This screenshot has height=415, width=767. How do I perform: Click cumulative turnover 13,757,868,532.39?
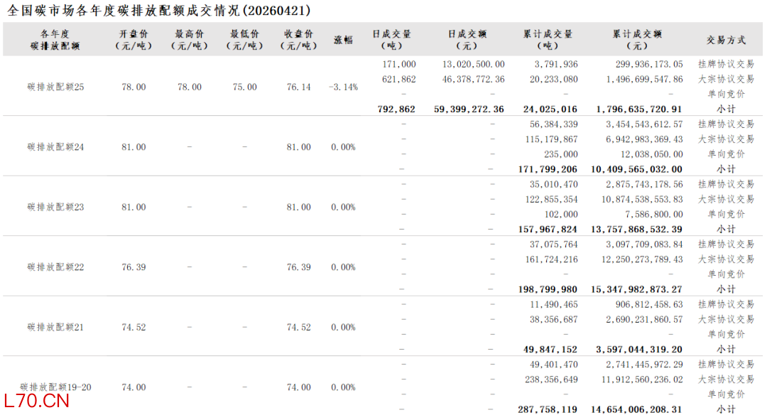click(636, 229)
